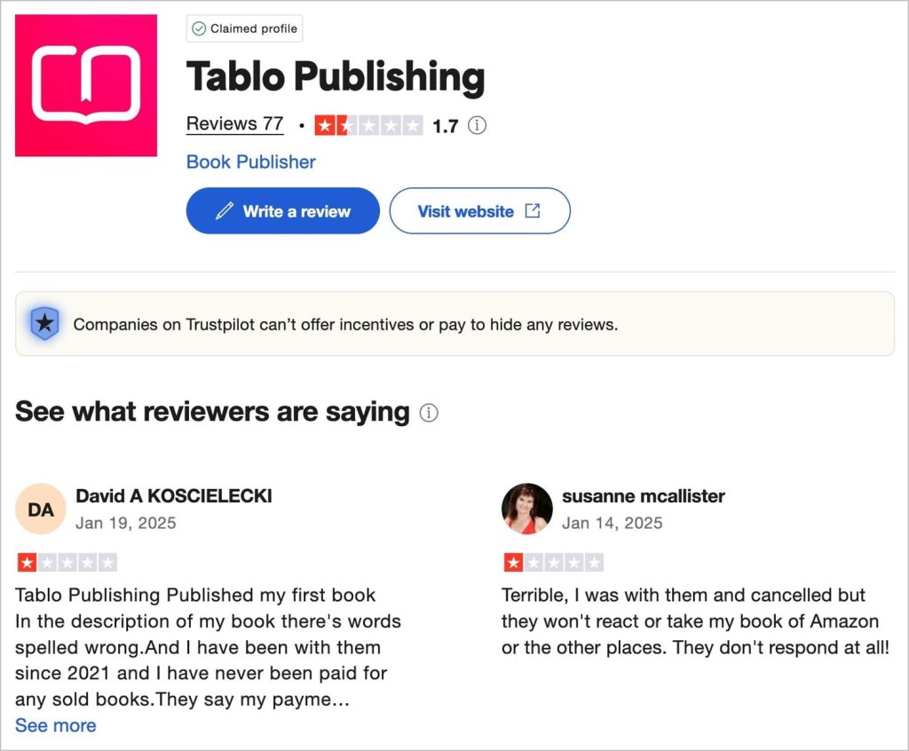909x751 pixels.
Task: Click David A KOSCIELECKI reviewer name
Action: 174,496
